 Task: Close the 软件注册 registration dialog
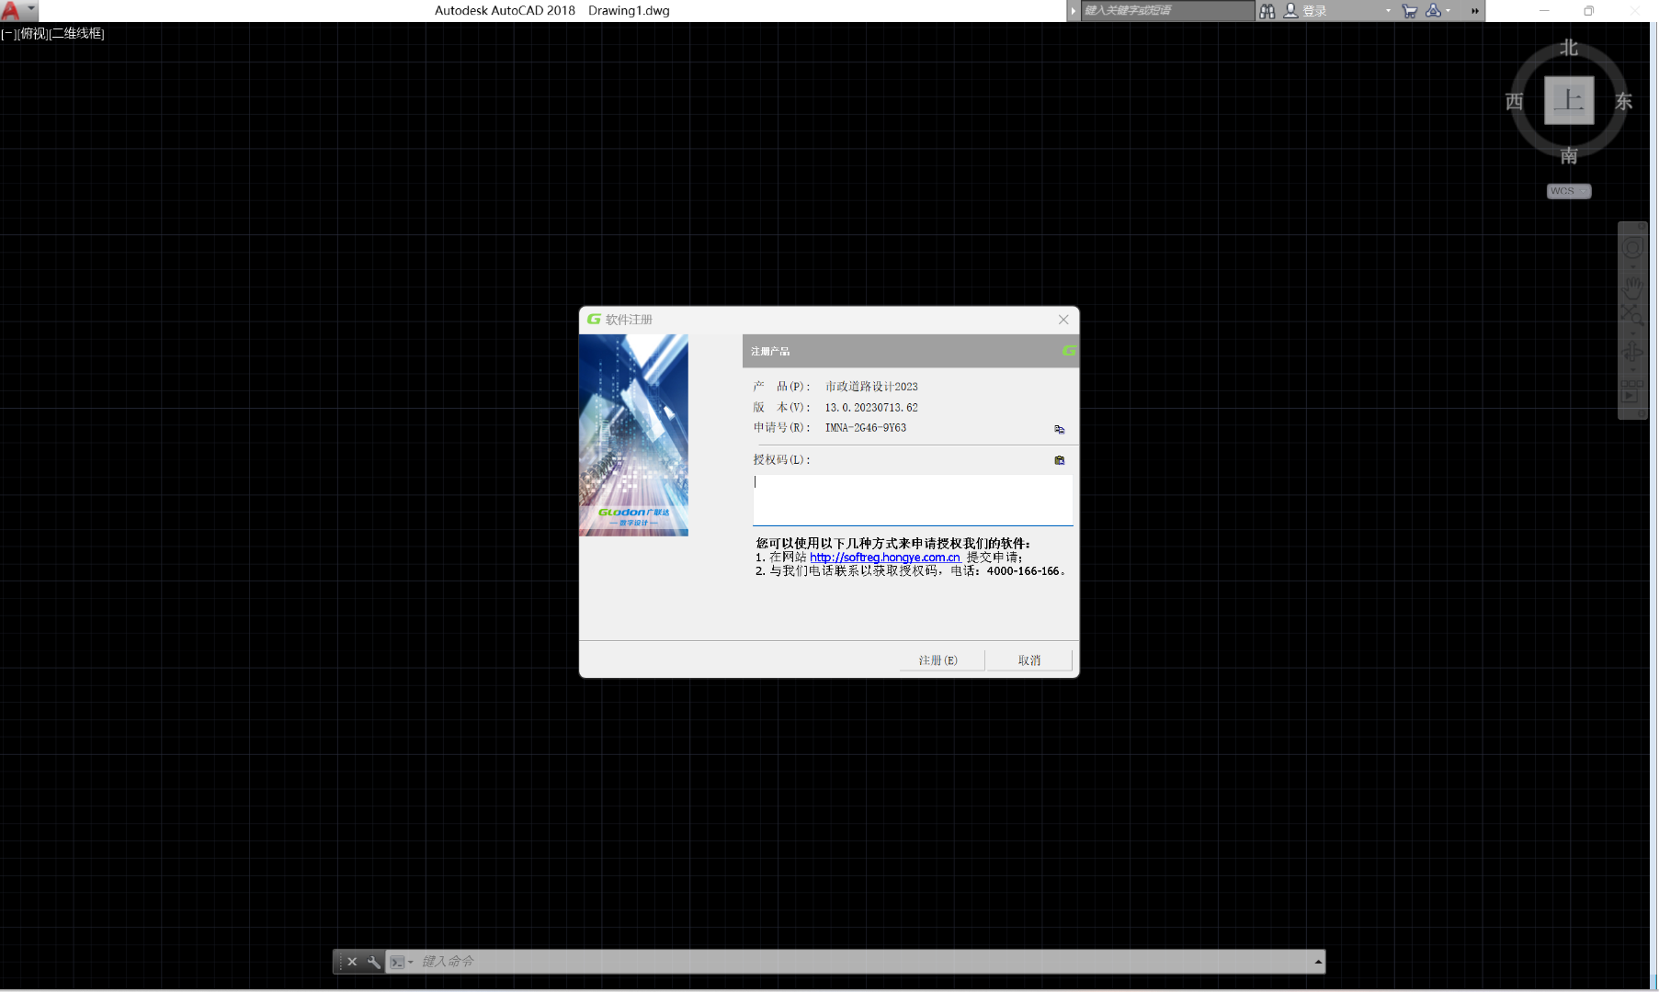pyautogui.click(x=1063, y=320)
